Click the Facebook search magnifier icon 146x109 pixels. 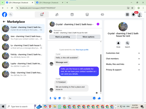coord(11,15)
